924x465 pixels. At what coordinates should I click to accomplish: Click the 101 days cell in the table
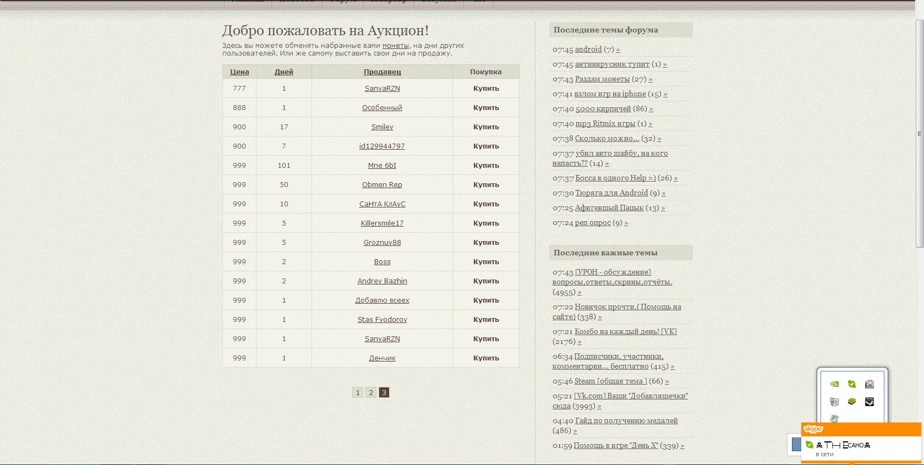click(x=284, y=165)
